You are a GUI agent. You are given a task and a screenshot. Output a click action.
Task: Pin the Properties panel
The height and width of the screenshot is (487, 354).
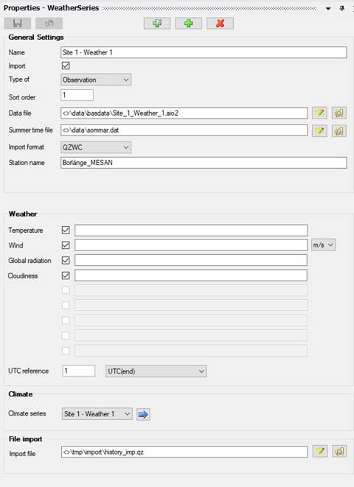[342, 8]
